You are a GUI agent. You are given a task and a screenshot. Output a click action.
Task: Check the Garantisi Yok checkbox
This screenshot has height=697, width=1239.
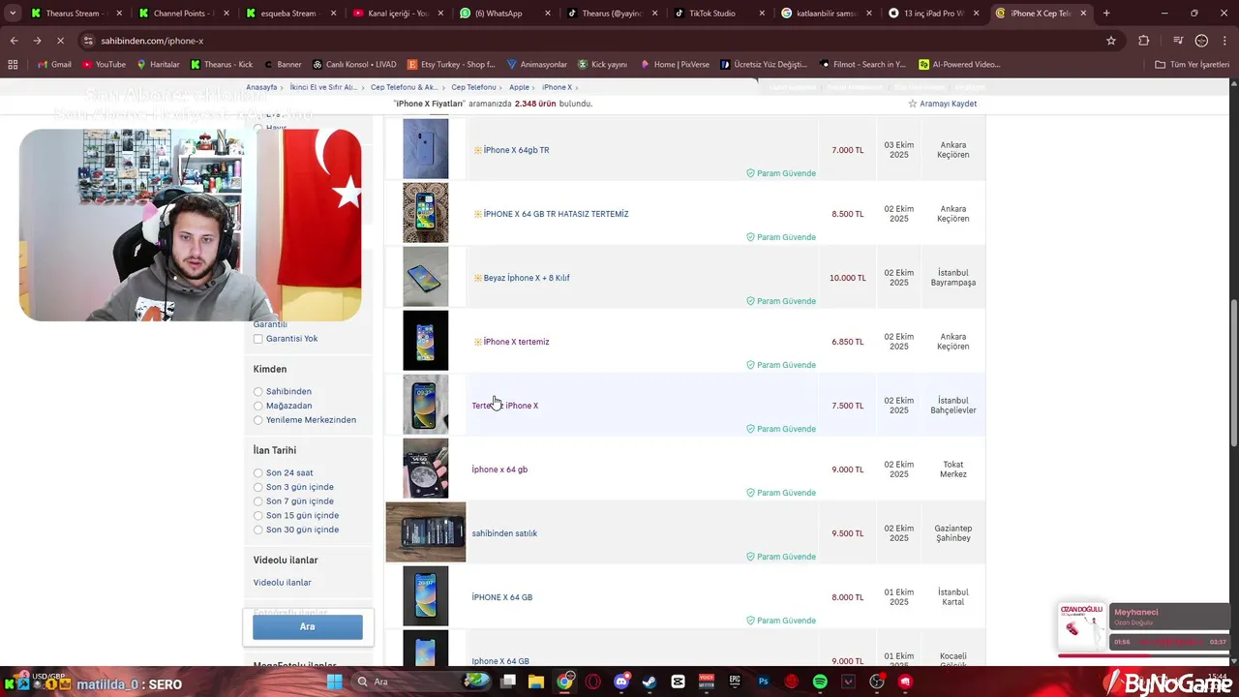[x=258, y=339]
